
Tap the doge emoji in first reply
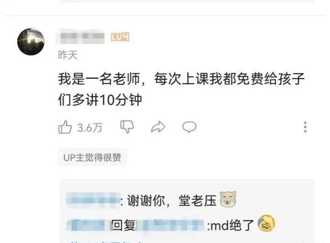[228, 199]
